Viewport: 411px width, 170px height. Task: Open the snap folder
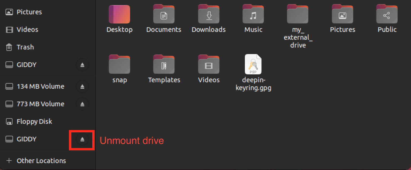[x=119, y=67]
